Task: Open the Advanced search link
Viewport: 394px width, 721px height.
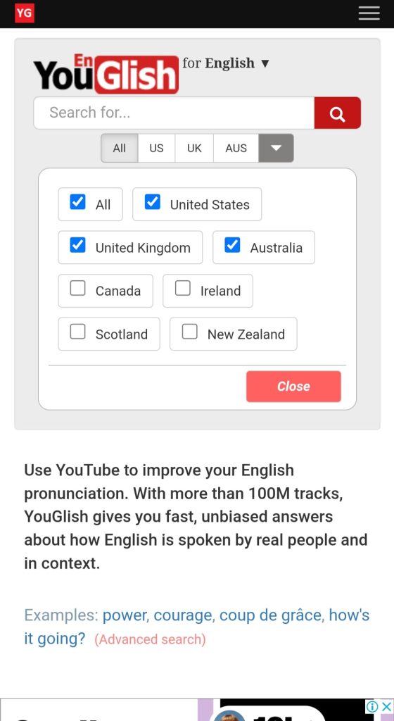Action: pyautogui.click(x=150, y=639)
